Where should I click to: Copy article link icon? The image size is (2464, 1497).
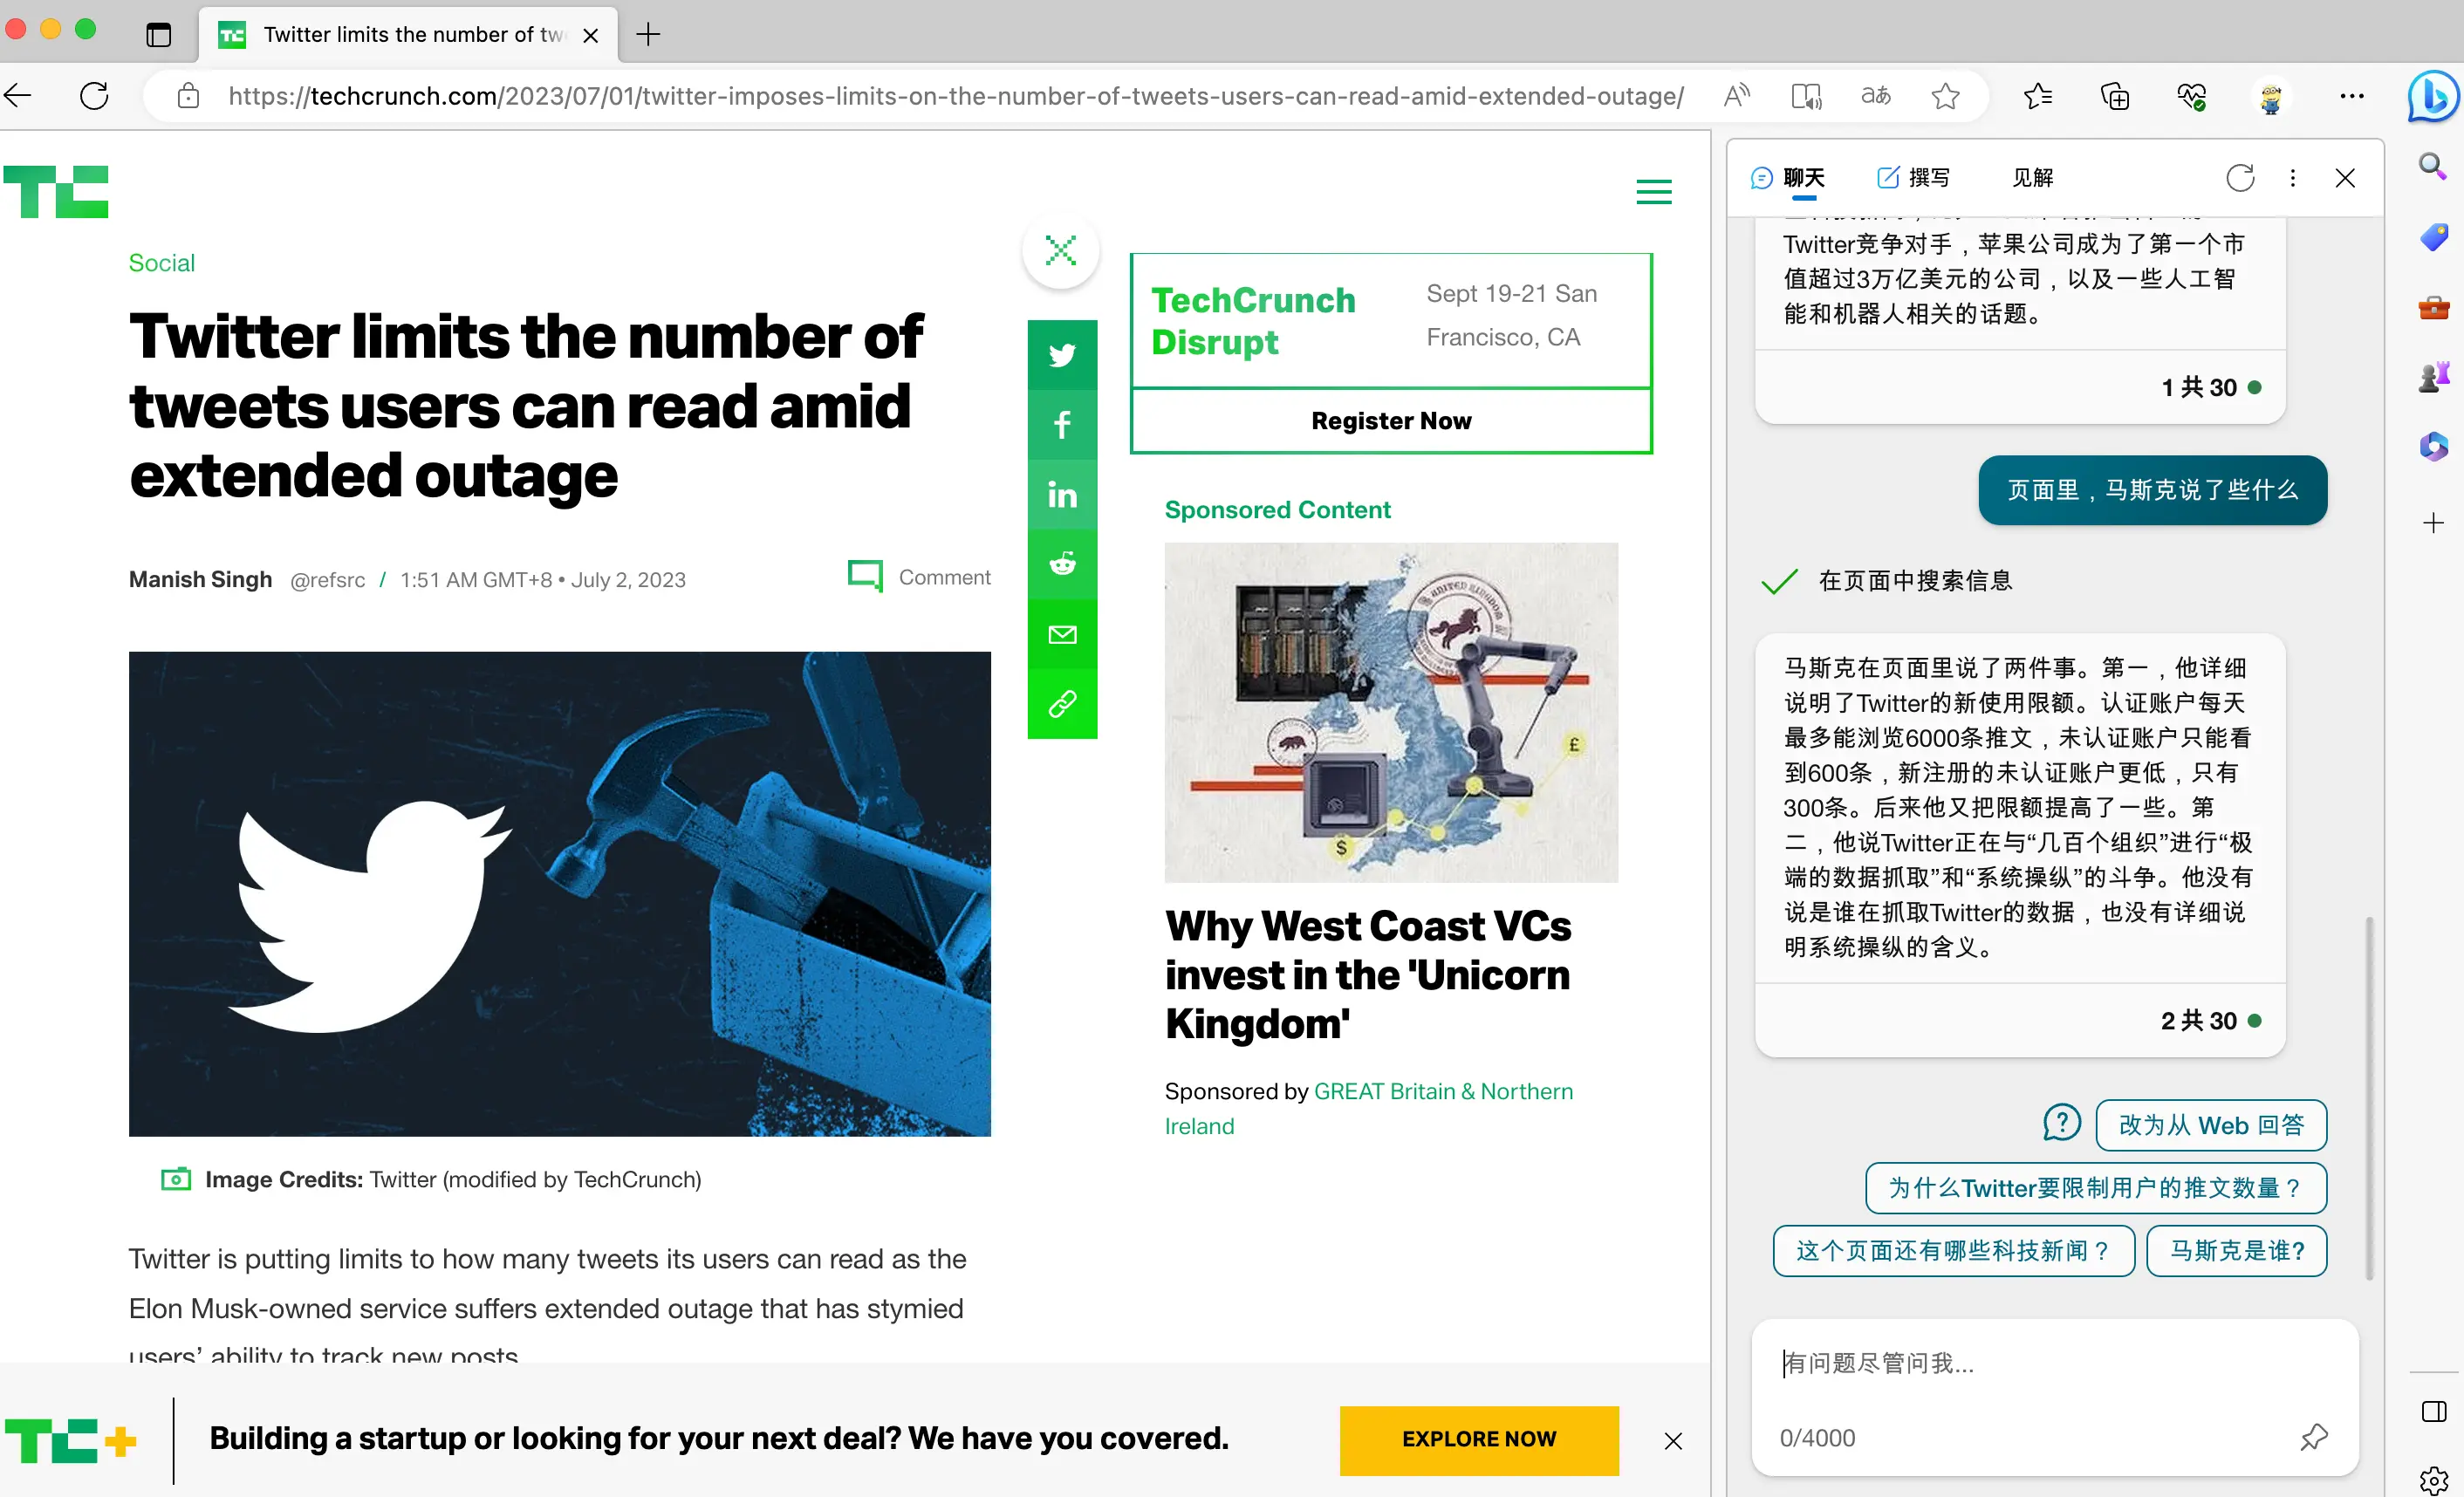pyautogui.click(x=1062, y=704)
